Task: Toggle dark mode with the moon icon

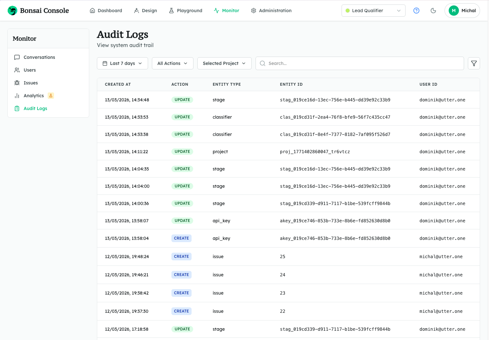Action: 433,11
